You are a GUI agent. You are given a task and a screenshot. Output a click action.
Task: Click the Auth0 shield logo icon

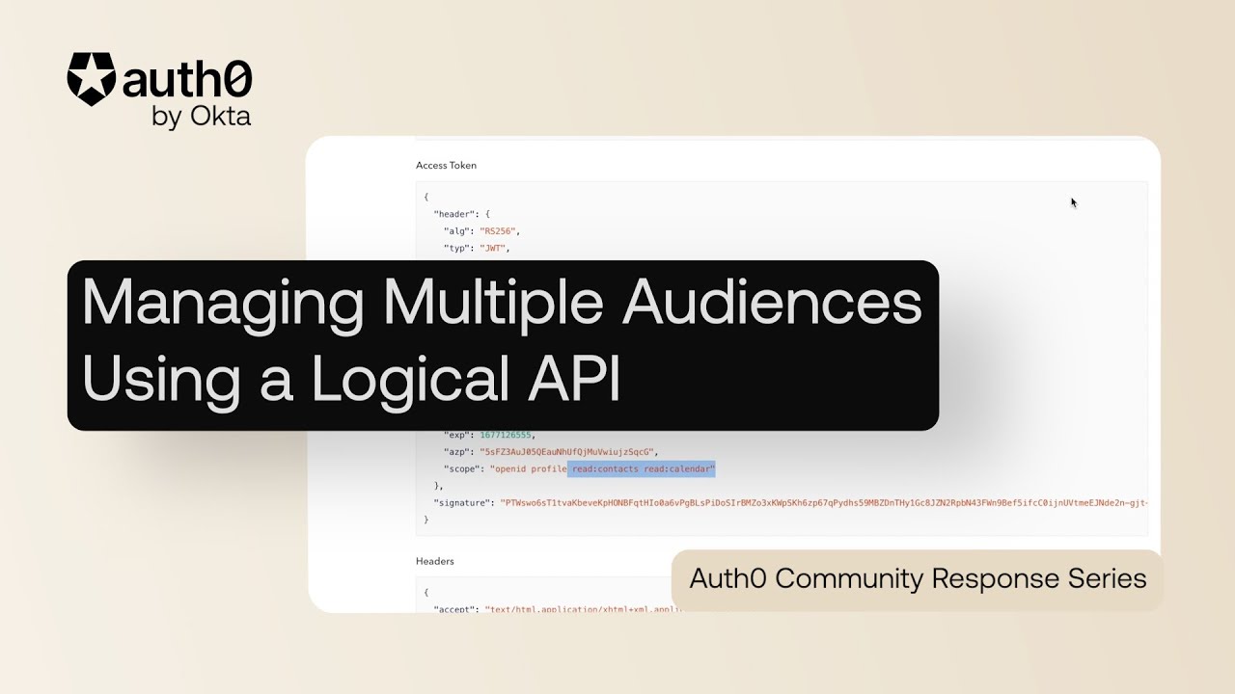click(92, 79)
